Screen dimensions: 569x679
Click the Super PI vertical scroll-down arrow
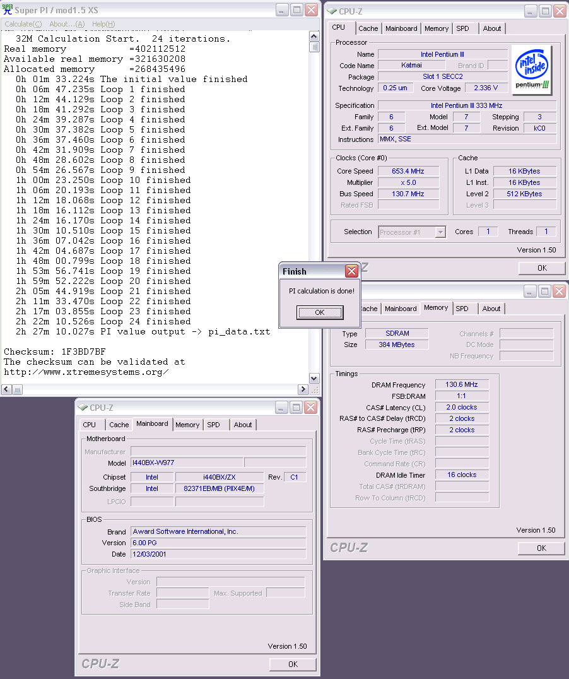pyautogui.click(x=314, y=378)
